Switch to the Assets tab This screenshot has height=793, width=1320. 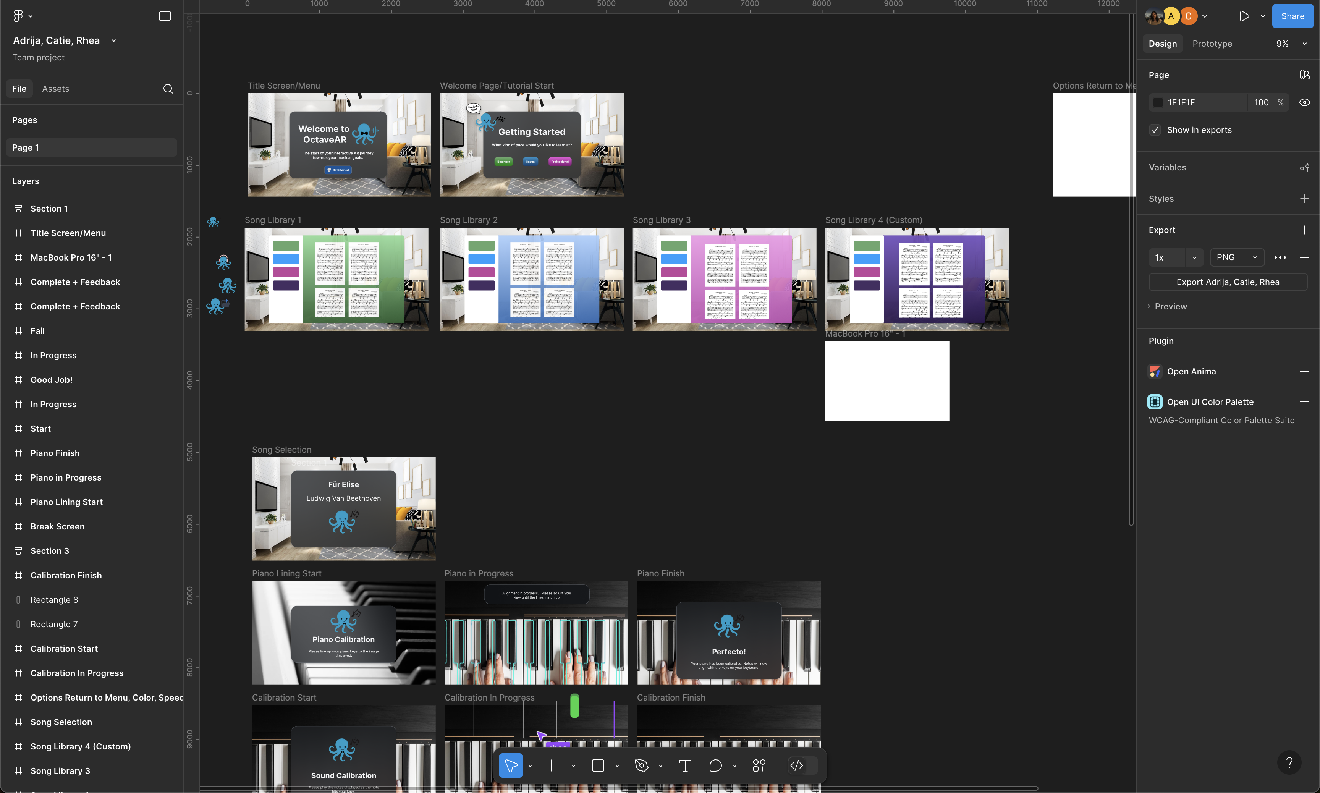click(55, 89)
